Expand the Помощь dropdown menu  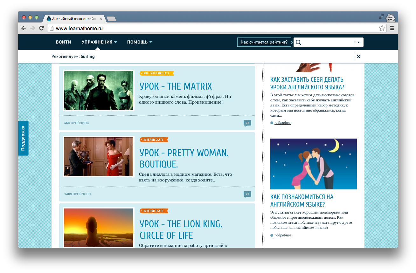point(140,42)
